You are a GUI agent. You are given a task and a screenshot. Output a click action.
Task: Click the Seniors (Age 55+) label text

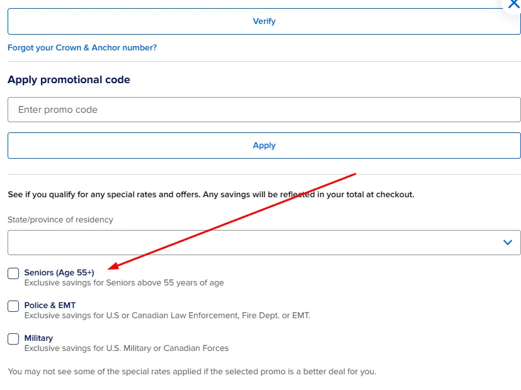[x=59, y=273]
